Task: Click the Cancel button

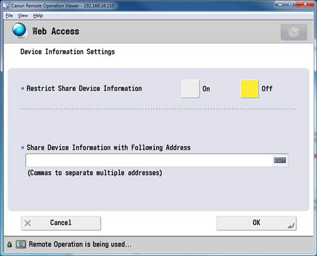Action: (61, 223)
